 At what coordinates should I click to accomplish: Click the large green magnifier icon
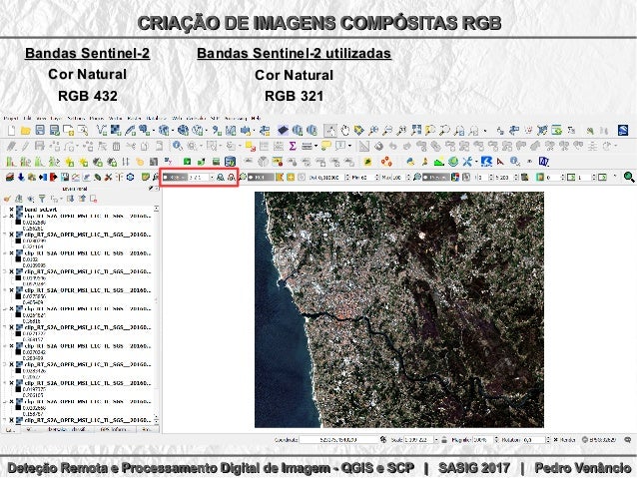(x=629, y=177)
